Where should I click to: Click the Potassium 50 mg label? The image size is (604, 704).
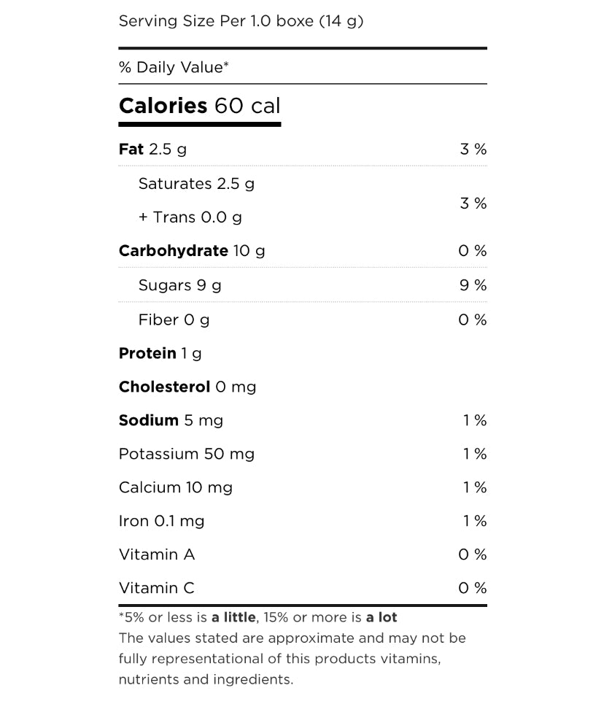point(187,454)
